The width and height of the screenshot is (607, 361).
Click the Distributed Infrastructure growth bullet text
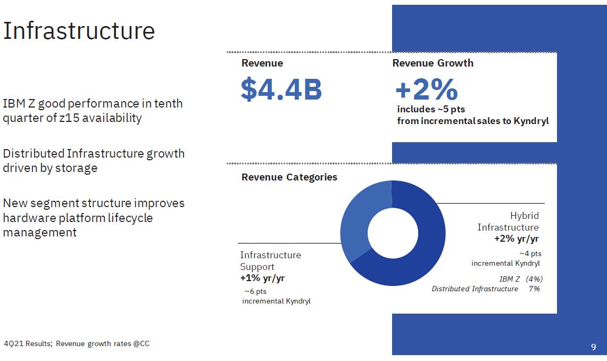tap(94, 160)
